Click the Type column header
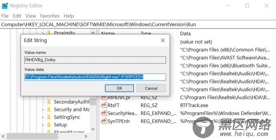The height and width of the screenshot is (140, 276). (x=146, y=33)
